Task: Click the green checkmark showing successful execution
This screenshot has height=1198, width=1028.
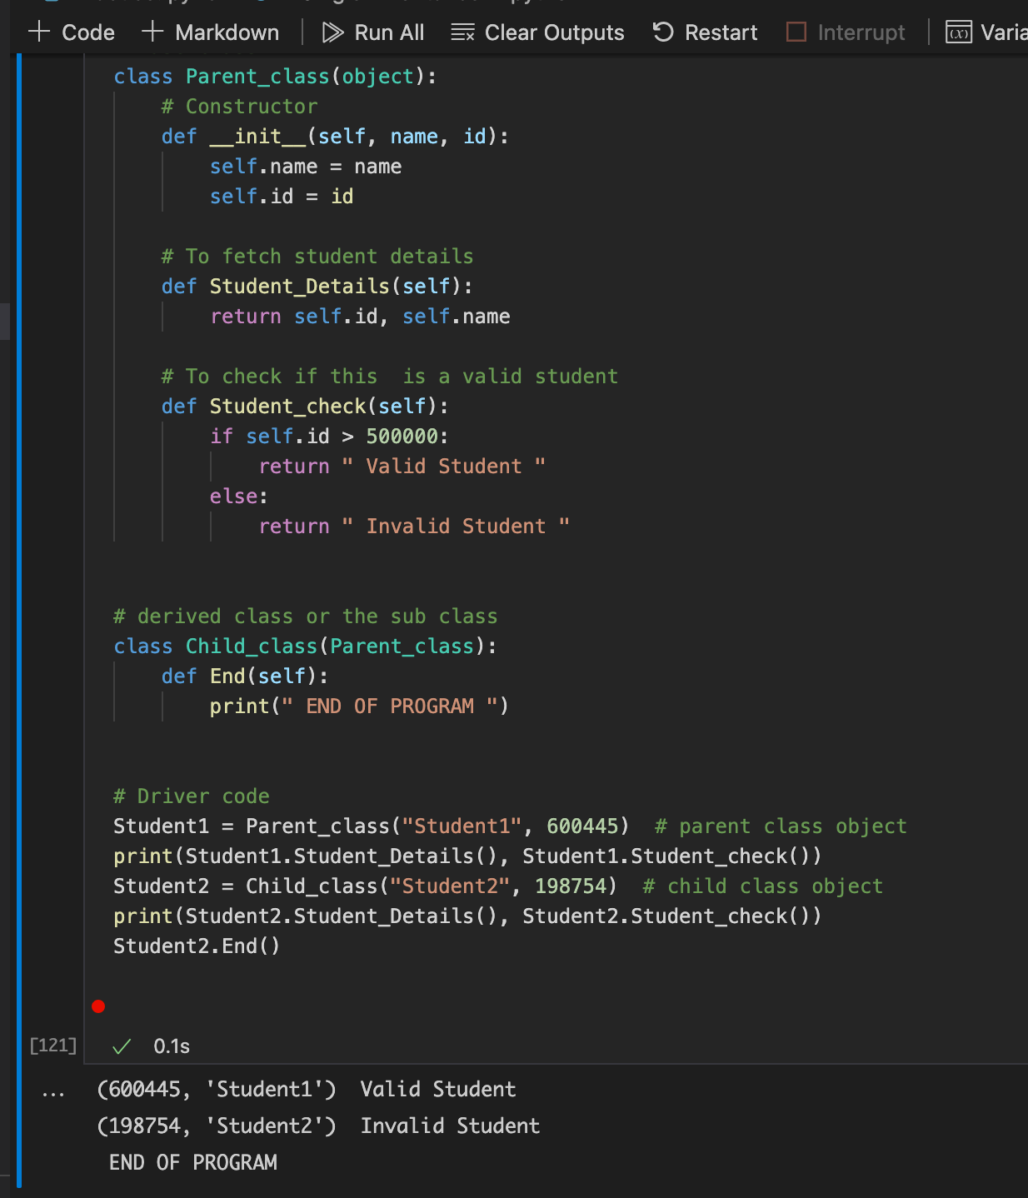Action: tap(122, 1046)
